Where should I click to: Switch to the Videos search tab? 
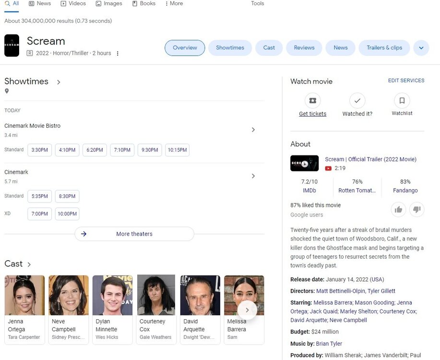[x=73, y=4]
